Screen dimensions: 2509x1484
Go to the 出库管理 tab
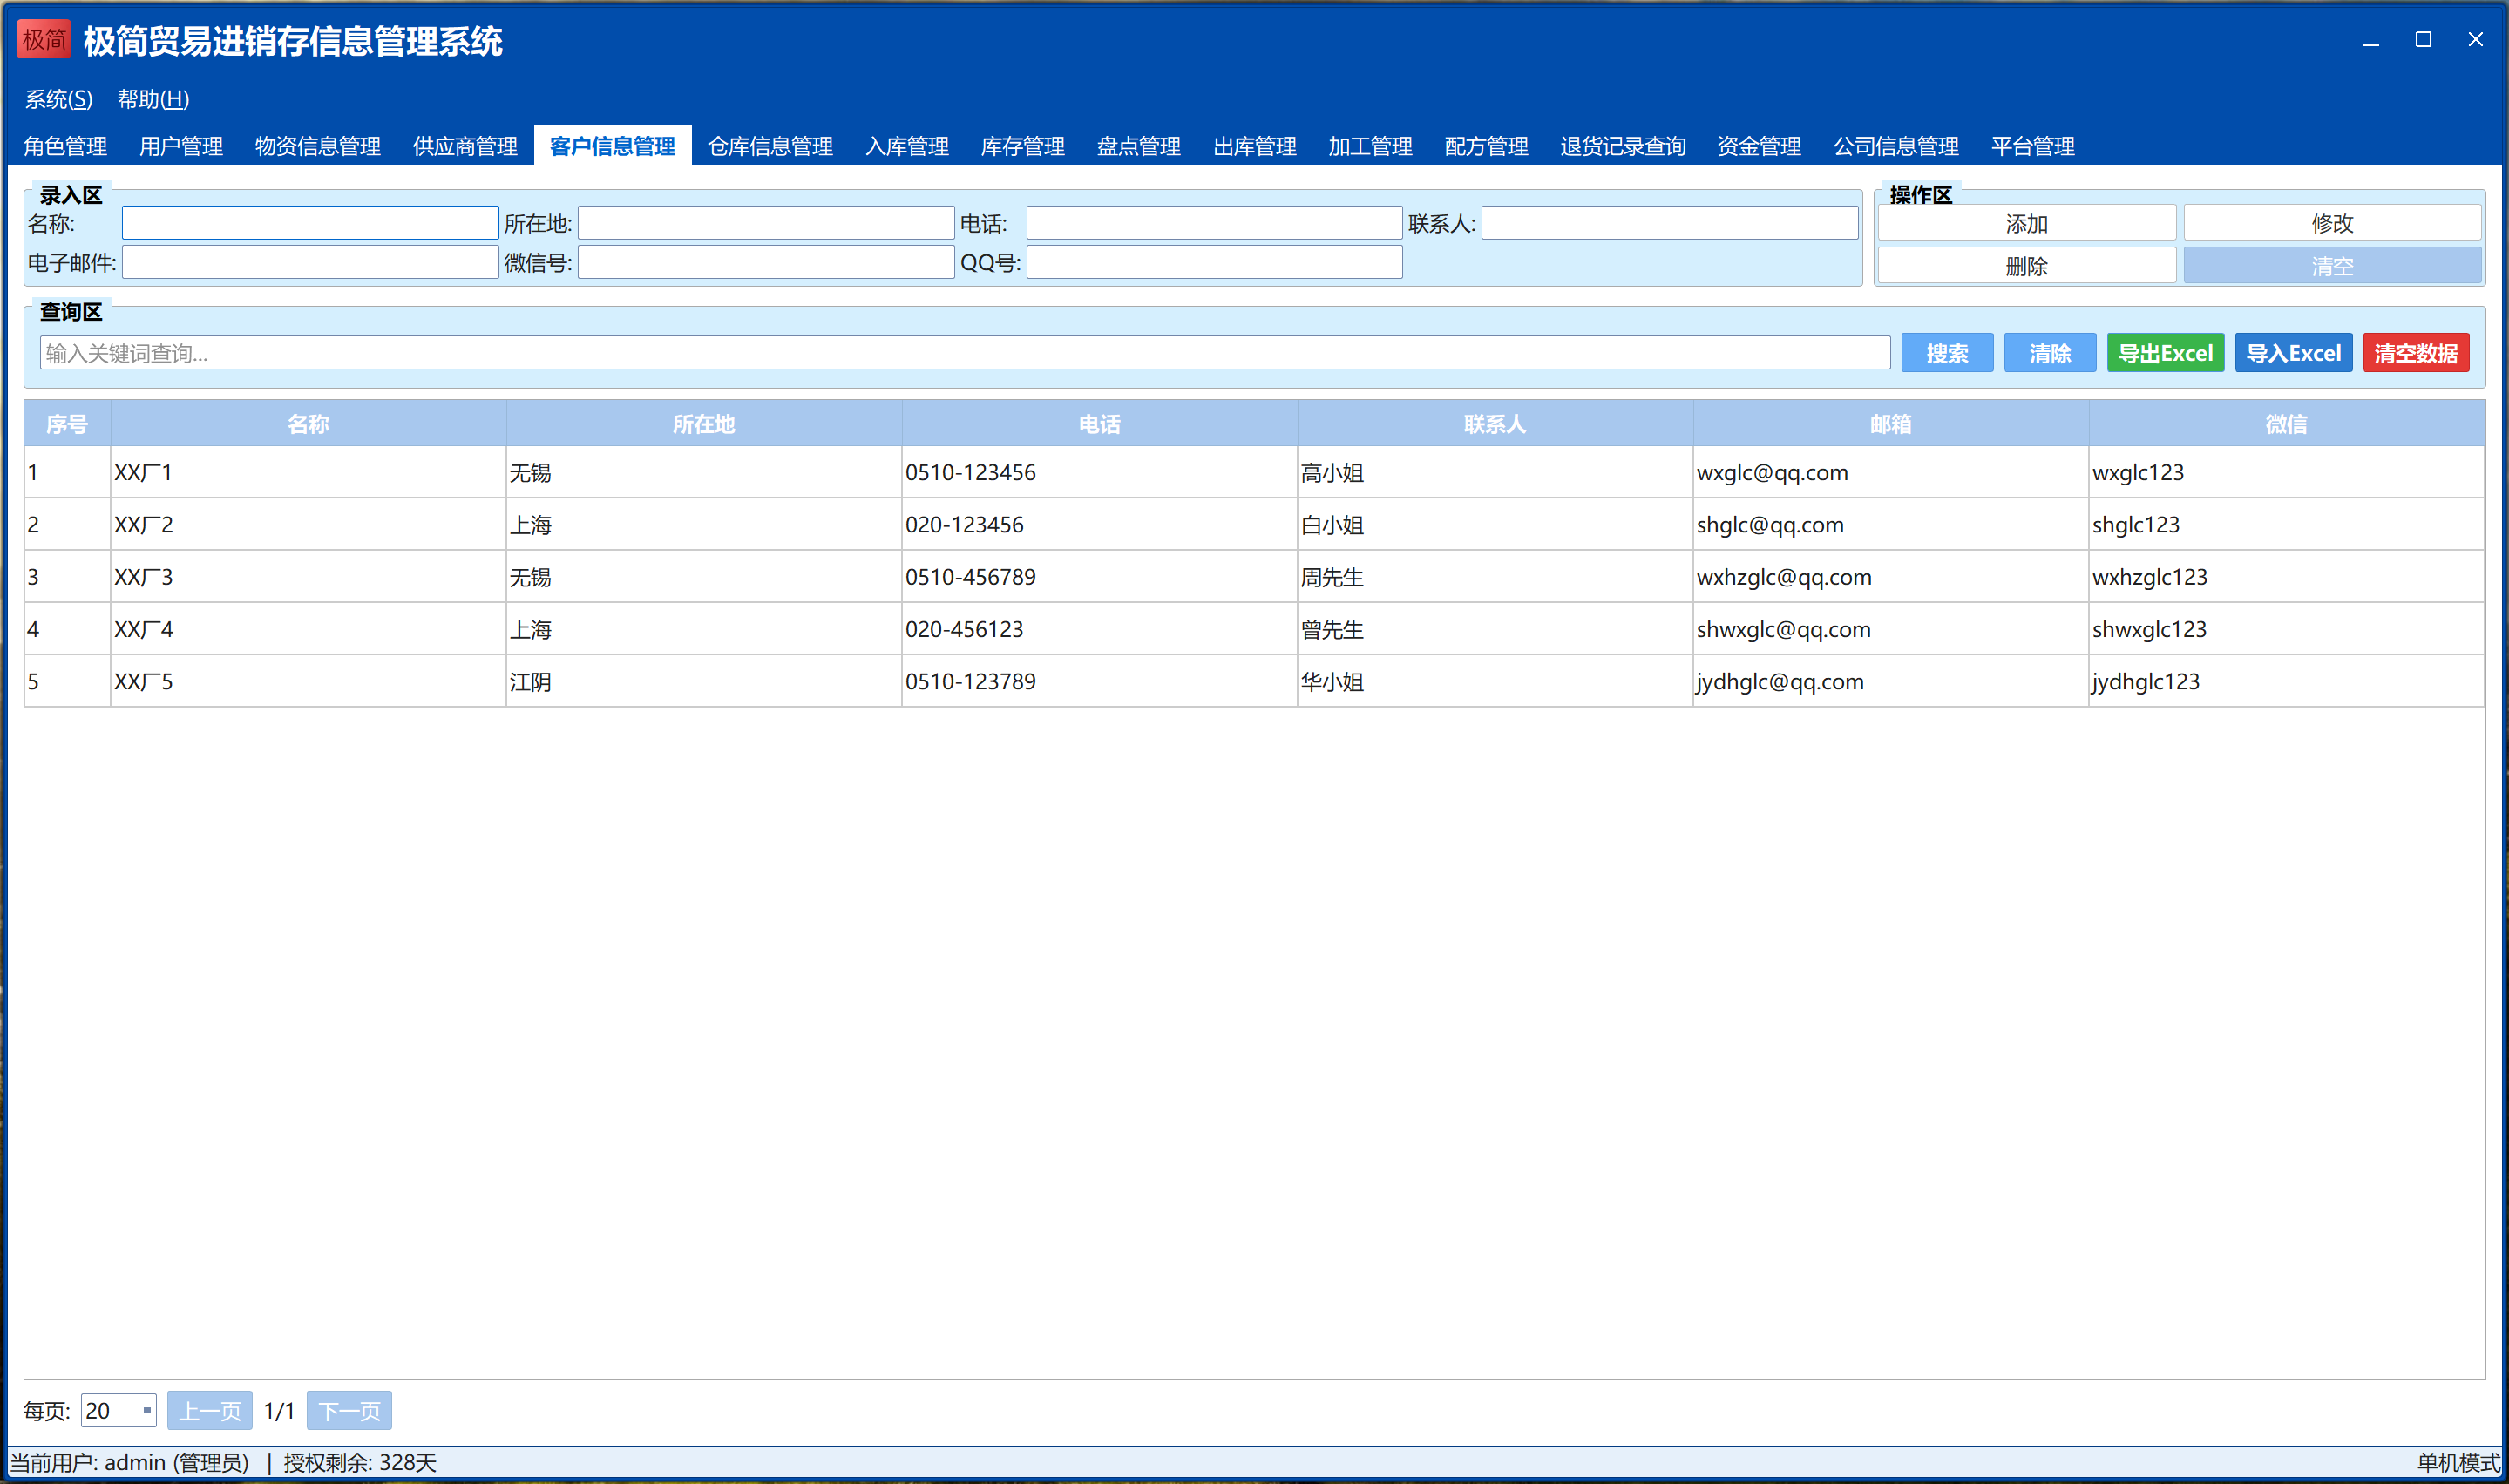[x=1254, y=146]
